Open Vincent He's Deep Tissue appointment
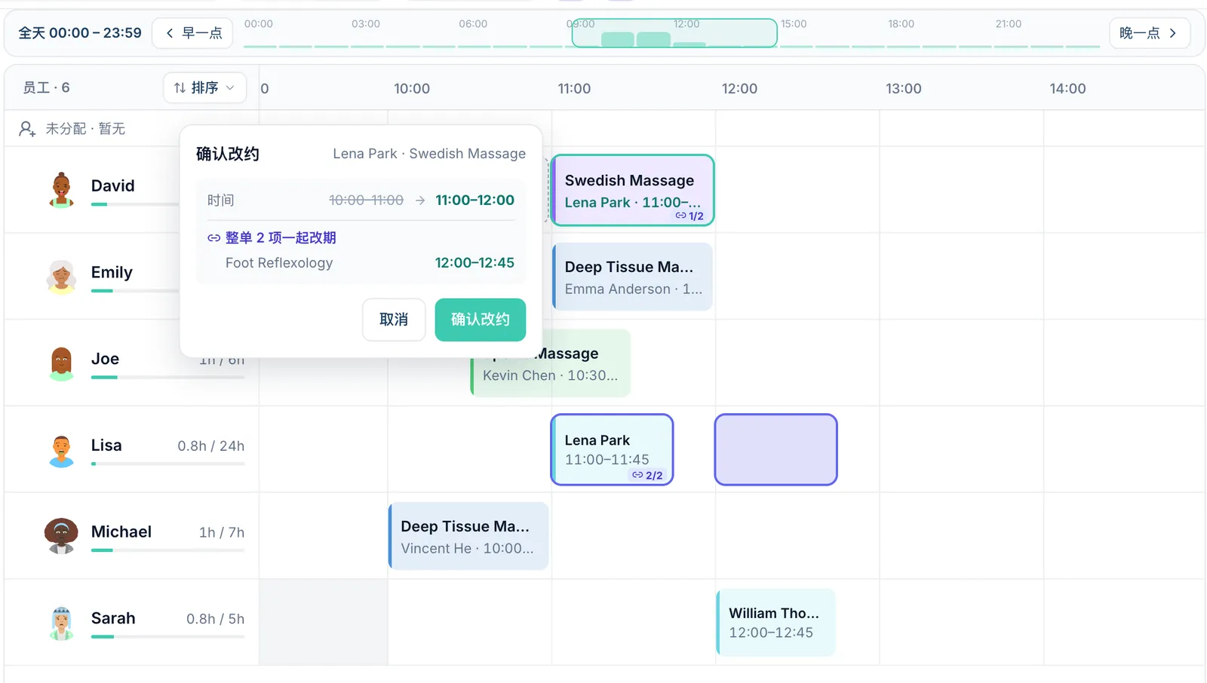Viewport: 1207px width, 683px height. 468,536
